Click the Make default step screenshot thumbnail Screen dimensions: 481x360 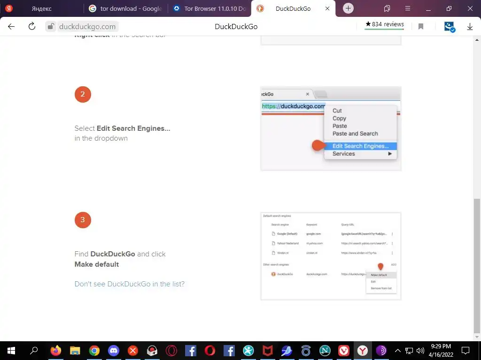click(331, 256)
